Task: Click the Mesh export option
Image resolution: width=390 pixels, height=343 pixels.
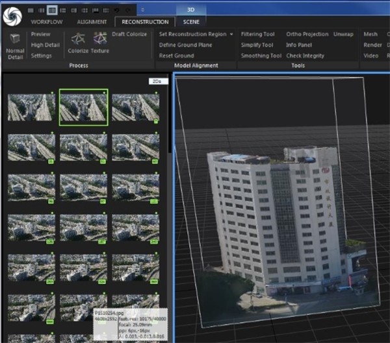Action: (370, 34)
